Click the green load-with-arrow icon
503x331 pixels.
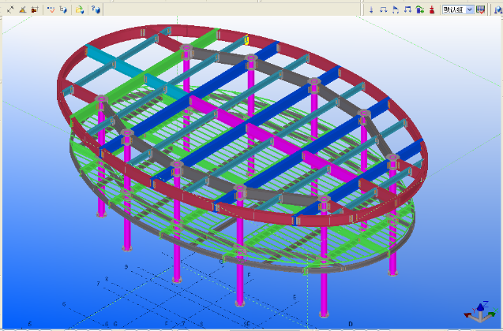(x=419, y=9)
